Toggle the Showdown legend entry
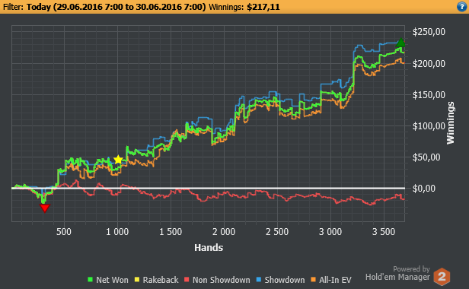The width and height of the screenshot is (469, 289). point(280,280)
